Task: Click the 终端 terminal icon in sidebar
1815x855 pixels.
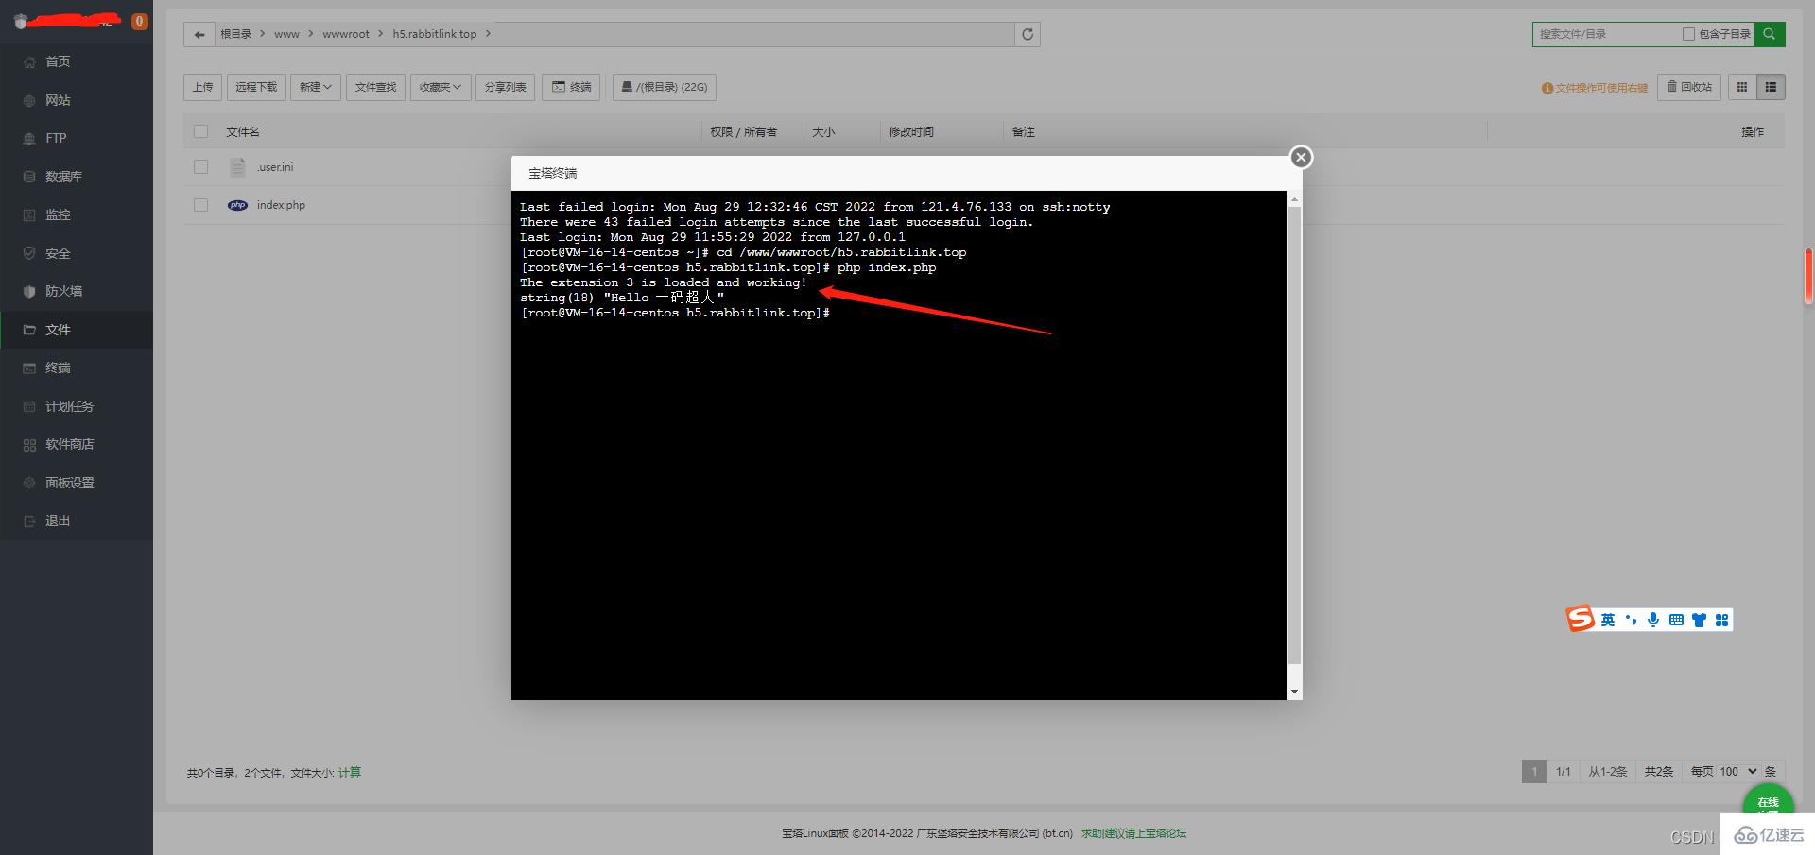Action: coord(29,368)
